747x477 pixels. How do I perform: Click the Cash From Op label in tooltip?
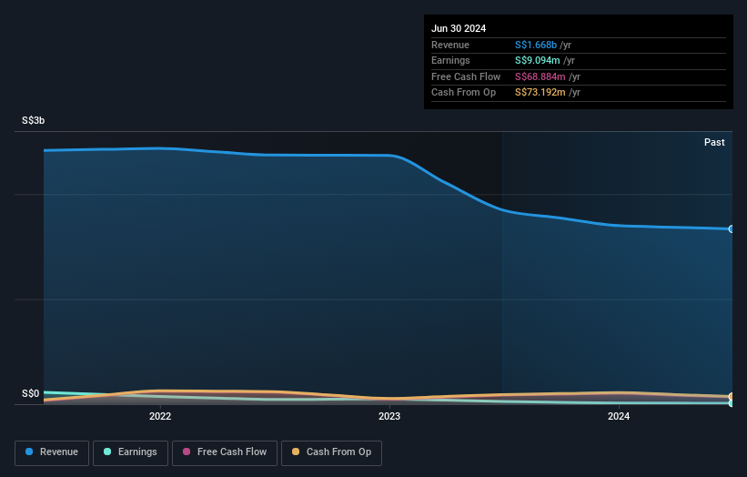[x=463, y=93]
